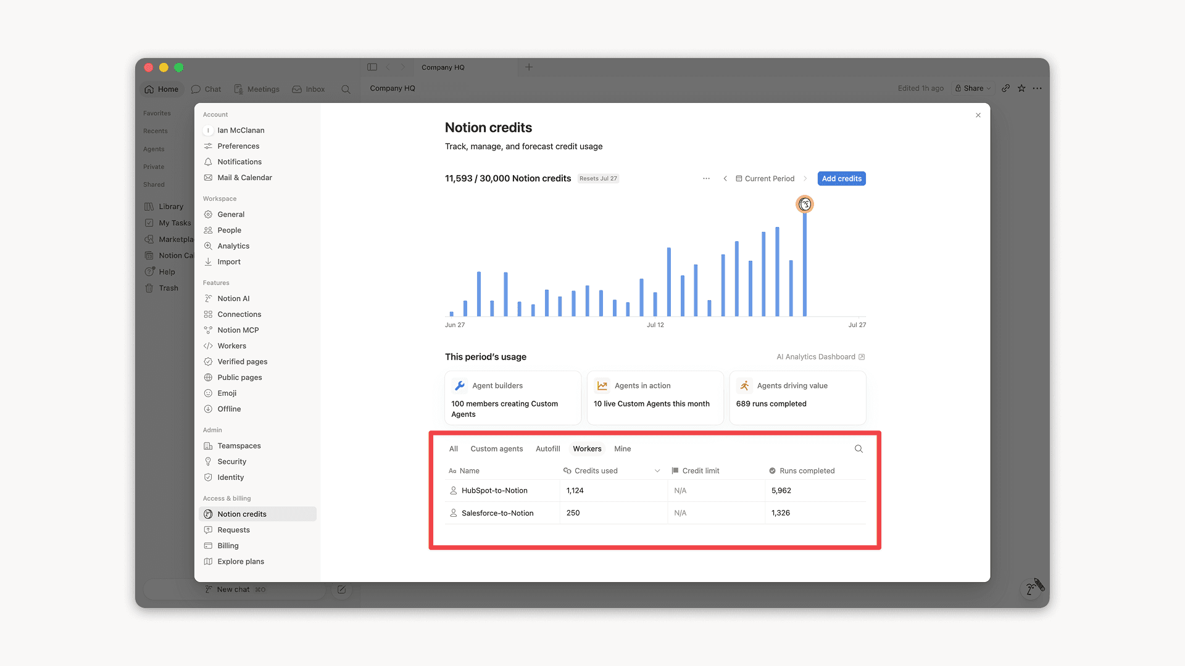Open the Agents in action card
Viewport: 1185px width, 666px height.
[655, 398]
